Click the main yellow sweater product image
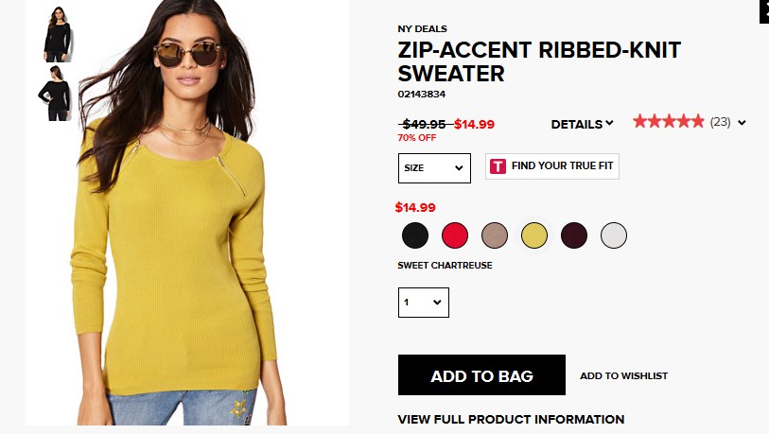 187,213
